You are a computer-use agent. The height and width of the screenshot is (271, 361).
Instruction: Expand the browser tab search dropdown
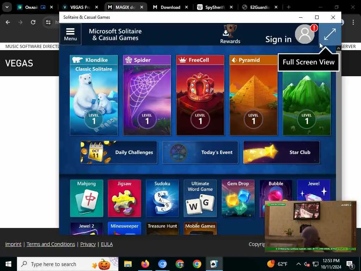(7, 7)
